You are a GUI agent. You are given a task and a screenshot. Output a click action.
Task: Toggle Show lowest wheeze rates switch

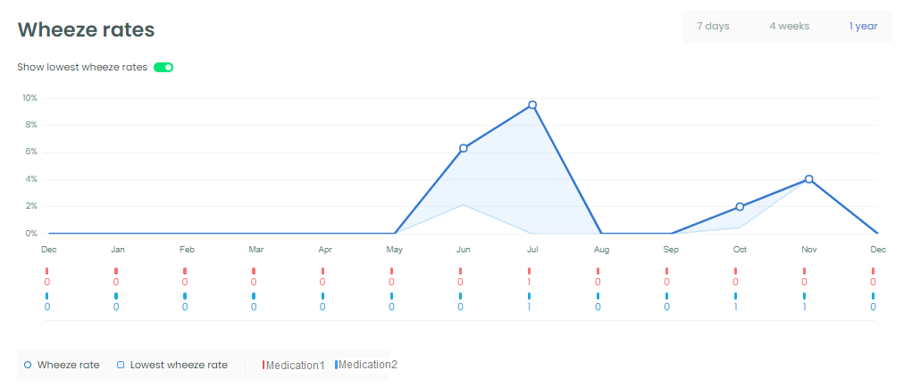pos(163,67)
